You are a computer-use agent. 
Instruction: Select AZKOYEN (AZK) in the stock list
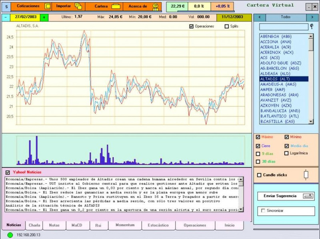(284, 106)
